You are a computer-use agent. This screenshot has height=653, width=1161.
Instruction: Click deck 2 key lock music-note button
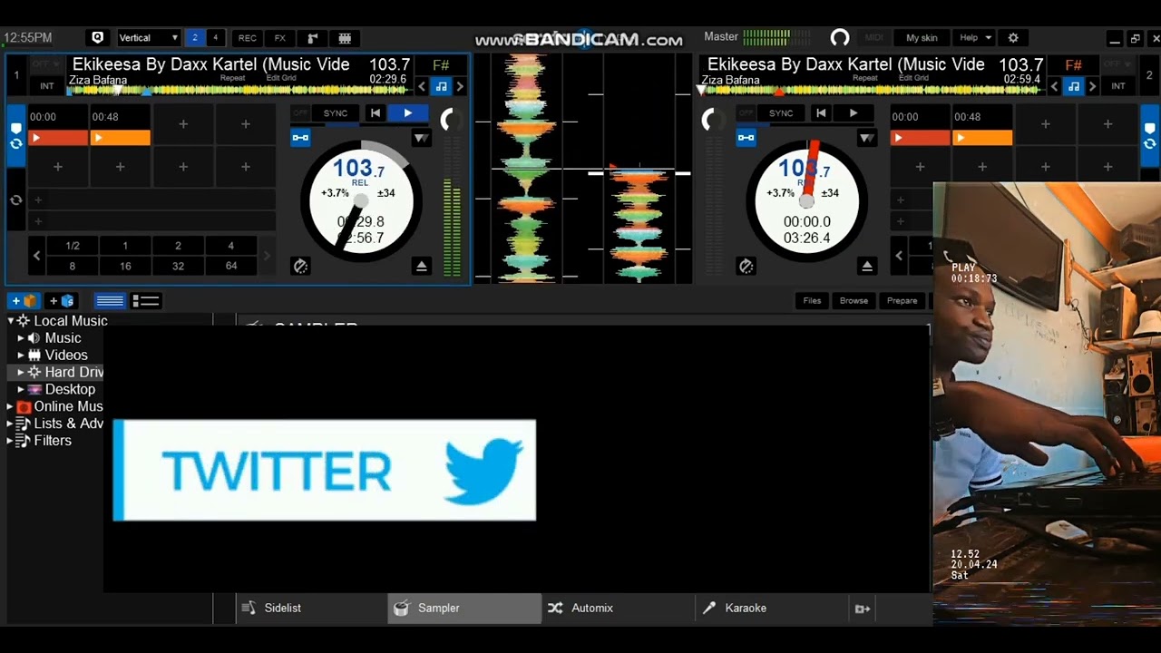click(x=1073, y=86)
